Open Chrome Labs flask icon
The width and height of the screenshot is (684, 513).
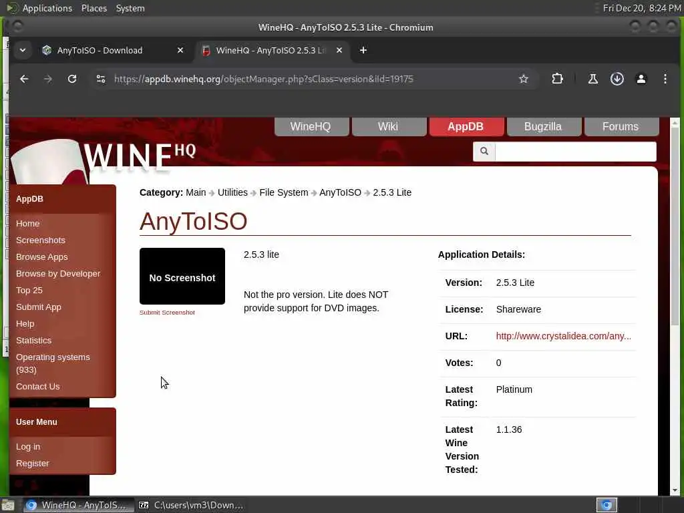(x=593, y=79)
